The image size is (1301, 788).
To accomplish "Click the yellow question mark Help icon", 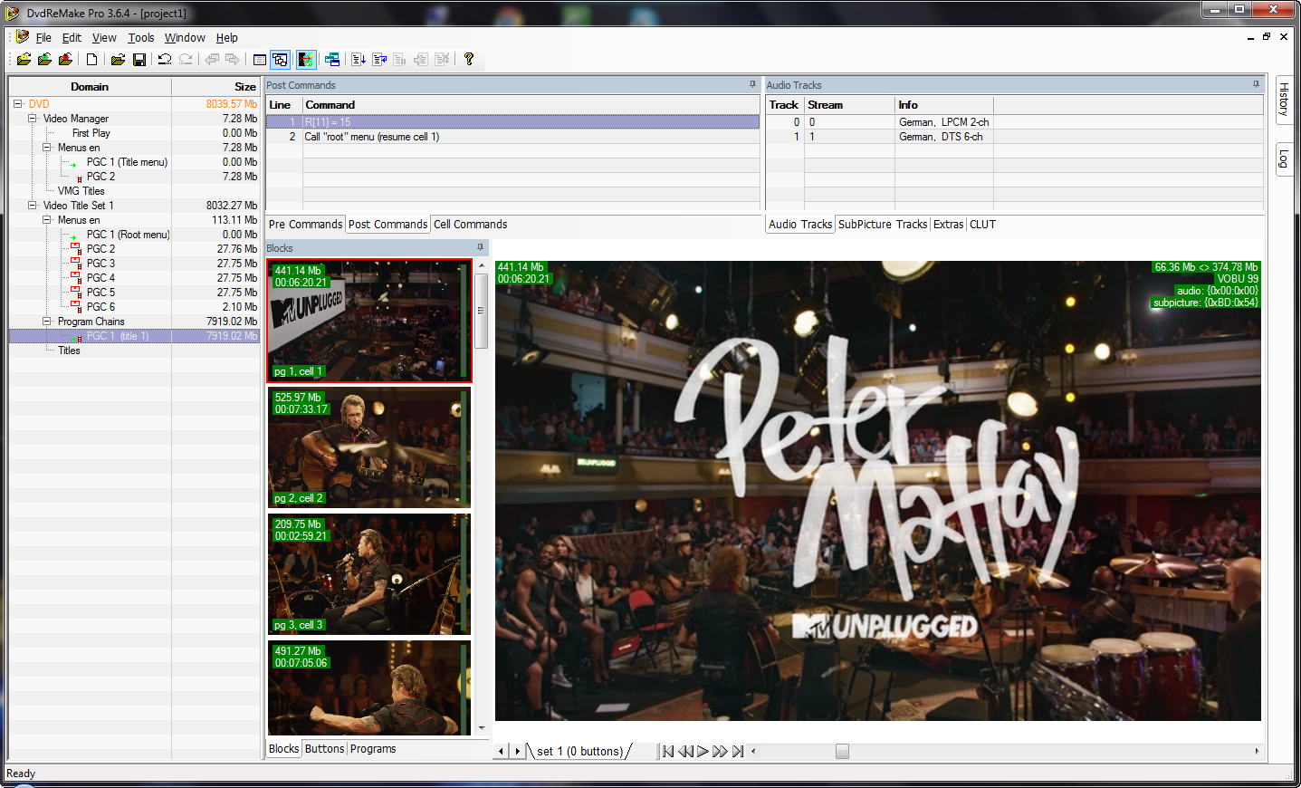I will click(469, 60).
